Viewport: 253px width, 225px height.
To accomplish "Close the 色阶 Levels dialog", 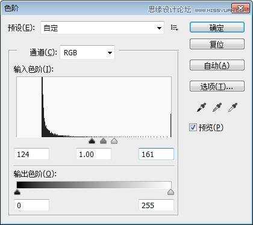I will 241,8.
